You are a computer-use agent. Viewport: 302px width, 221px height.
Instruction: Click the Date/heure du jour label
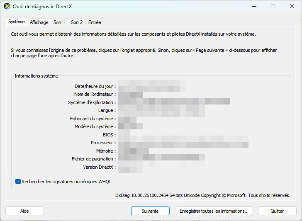[95, 86]
